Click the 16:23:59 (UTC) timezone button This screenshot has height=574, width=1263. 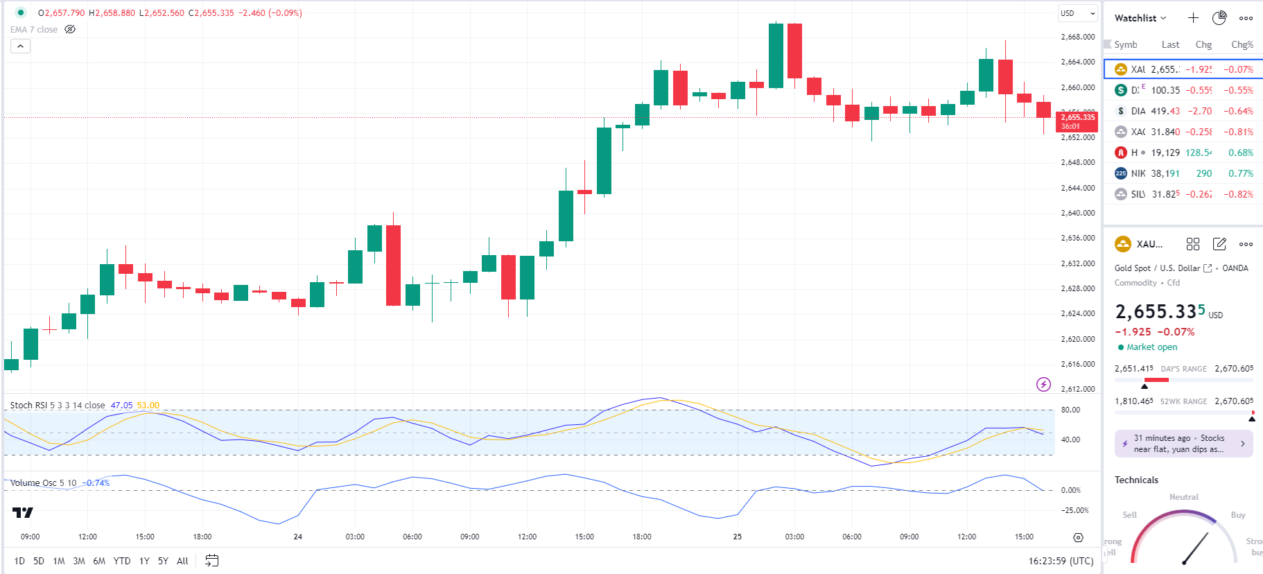click(1061, 561)
